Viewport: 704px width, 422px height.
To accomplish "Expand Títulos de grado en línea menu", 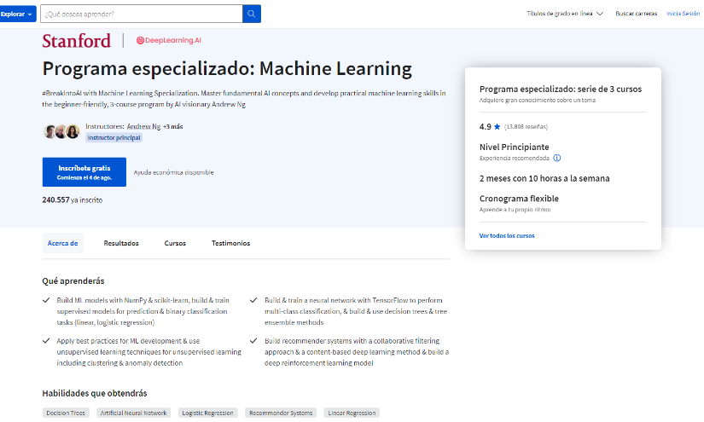I will (x=564, y=14).
